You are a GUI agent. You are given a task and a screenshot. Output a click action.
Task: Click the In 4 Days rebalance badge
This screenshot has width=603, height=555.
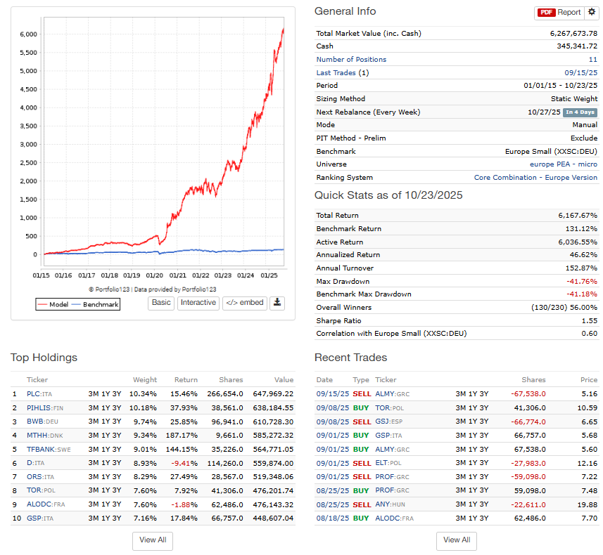[x=580, y=112]
